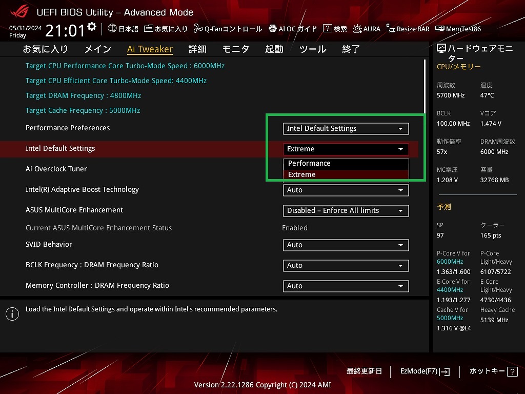
Task: Click Target CPU Performance Core Turbo-Mode Speed text
Action: (125, 66)
